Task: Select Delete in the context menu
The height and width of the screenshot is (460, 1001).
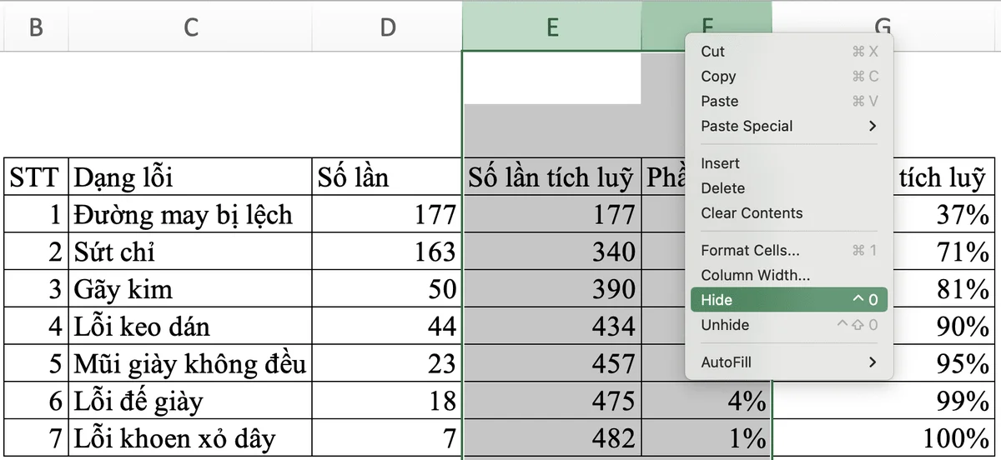Action: [789, 188]
